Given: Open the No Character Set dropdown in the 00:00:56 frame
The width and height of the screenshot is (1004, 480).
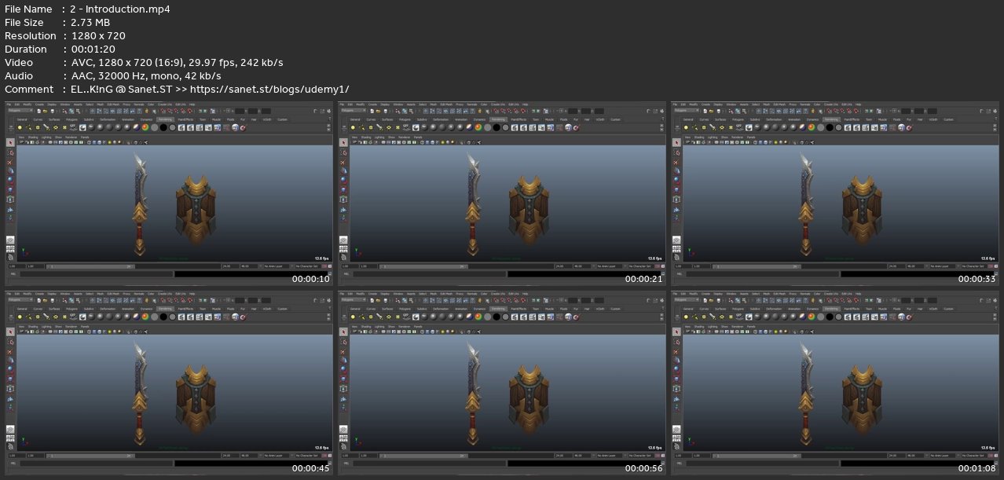Looking at the screenshot, I should click(x=640, y=456).
